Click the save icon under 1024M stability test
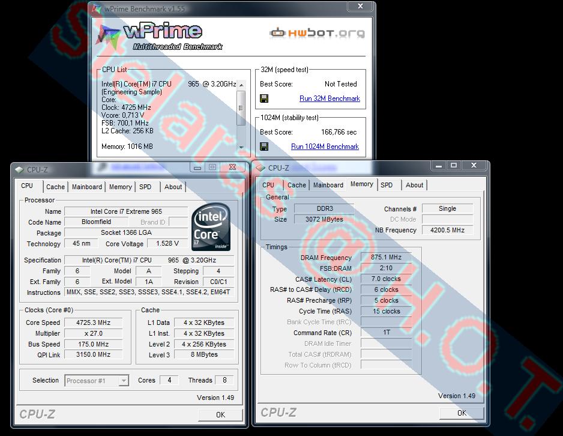Screen dimensions: 563x436 tap(264, 147)
